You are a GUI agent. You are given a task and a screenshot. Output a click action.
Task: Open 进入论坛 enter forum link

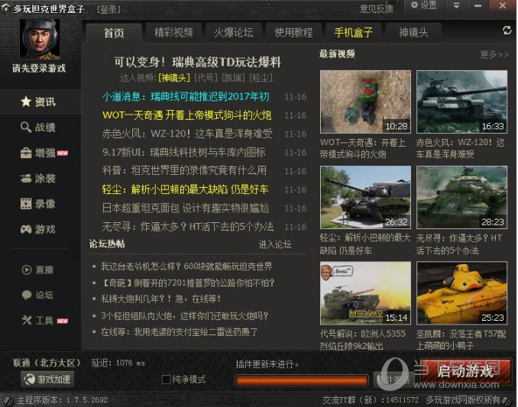(275, 244)
